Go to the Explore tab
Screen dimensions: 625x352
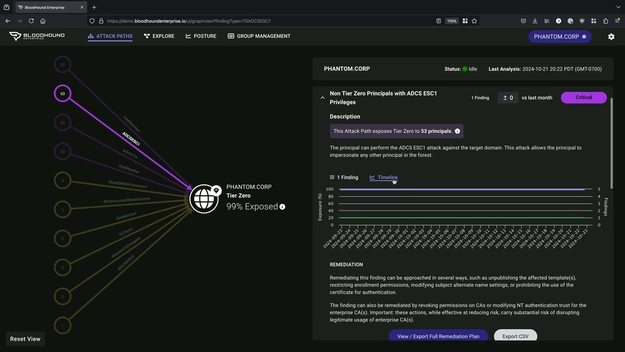(159, 36)
